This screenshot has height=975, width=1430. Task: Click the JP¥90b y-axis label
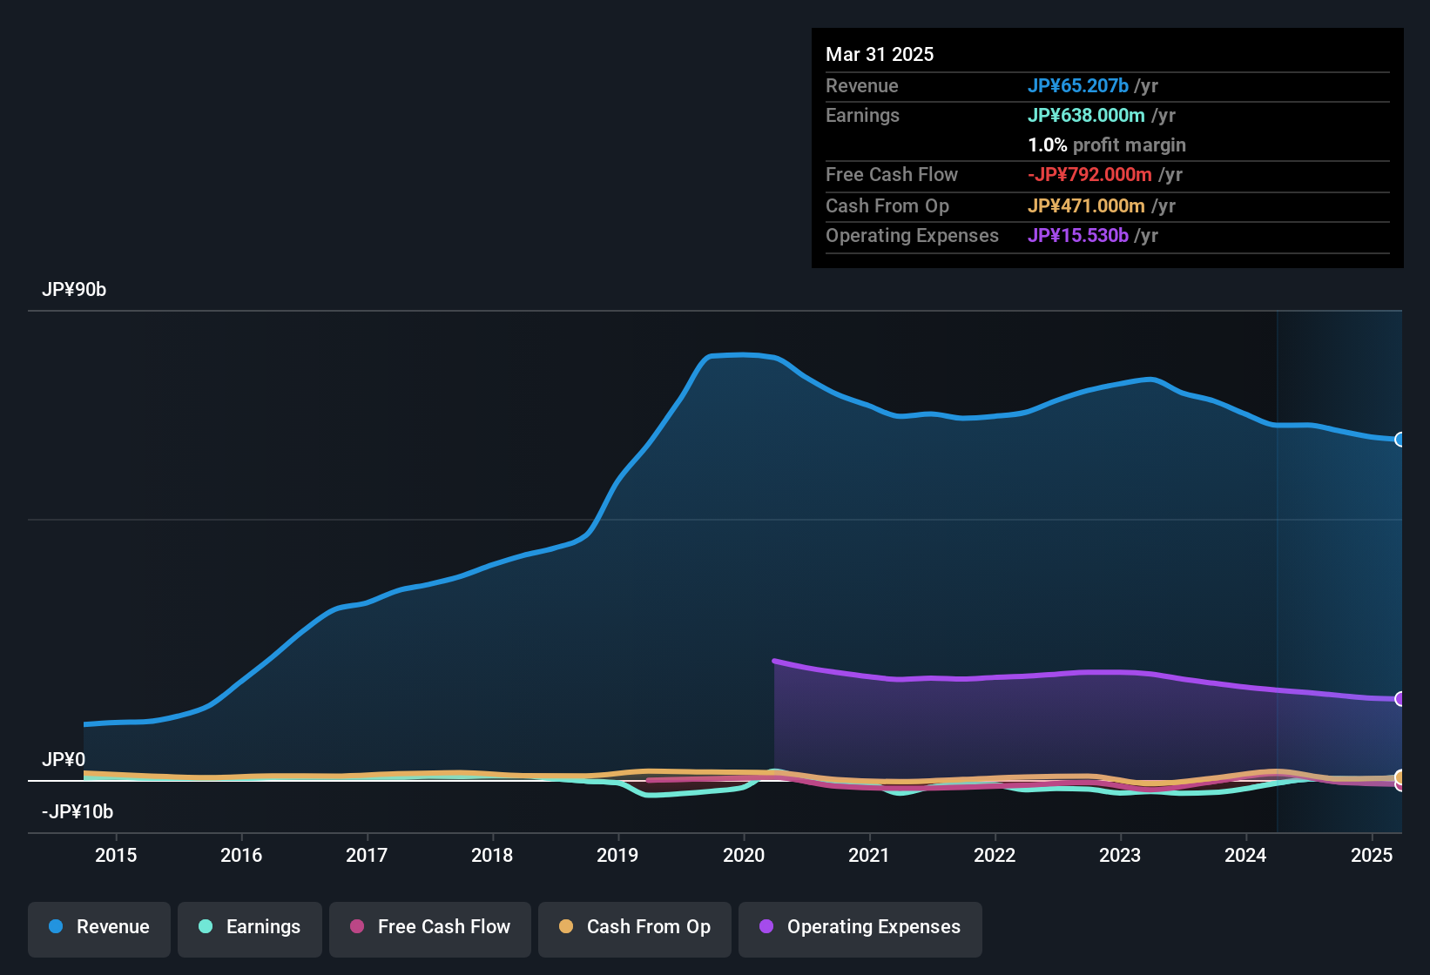pos(74,290)
